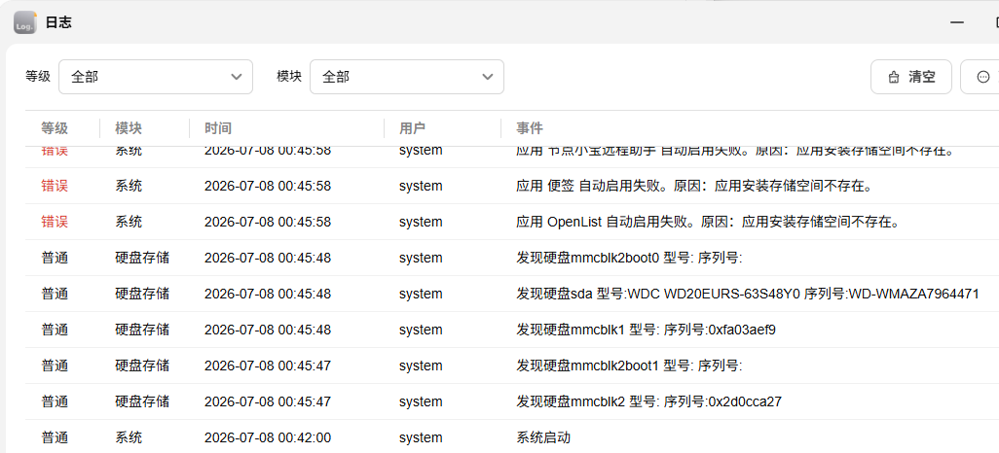Select the 便签 自动启用失败 event text
This screenshot has height=453, width=999.
(x=694, y=186)
